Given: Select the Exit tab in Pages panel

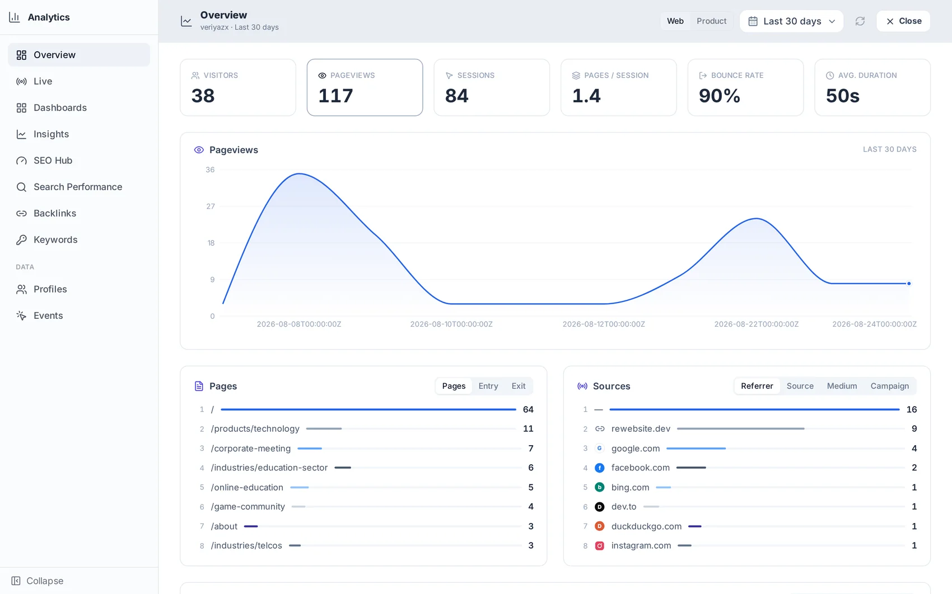Looking at the screenshot, I should click(519, 386).
